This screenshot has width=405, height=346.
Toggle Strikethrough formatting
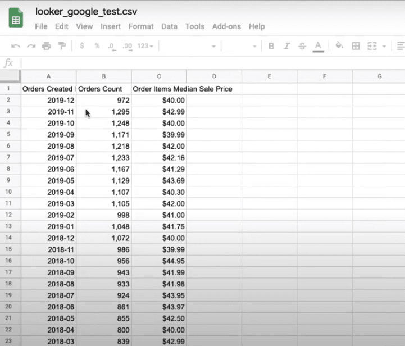click(x=302, y=46)
